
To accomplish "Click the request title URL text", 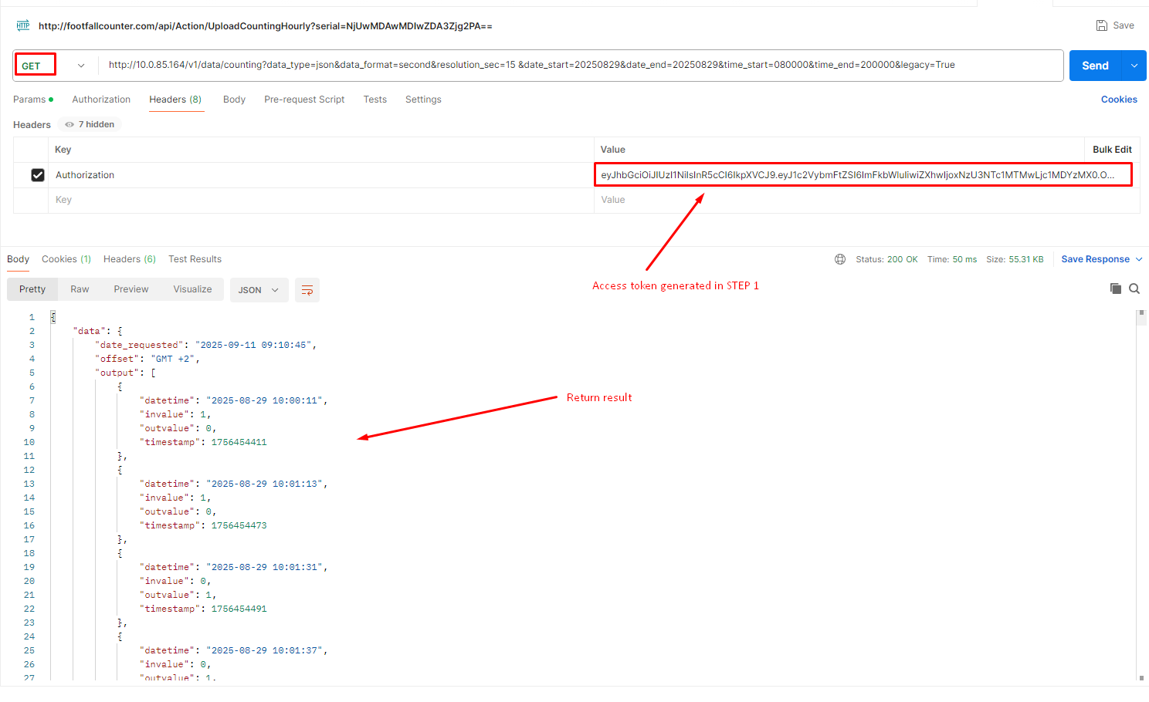I will click(266, 26).
